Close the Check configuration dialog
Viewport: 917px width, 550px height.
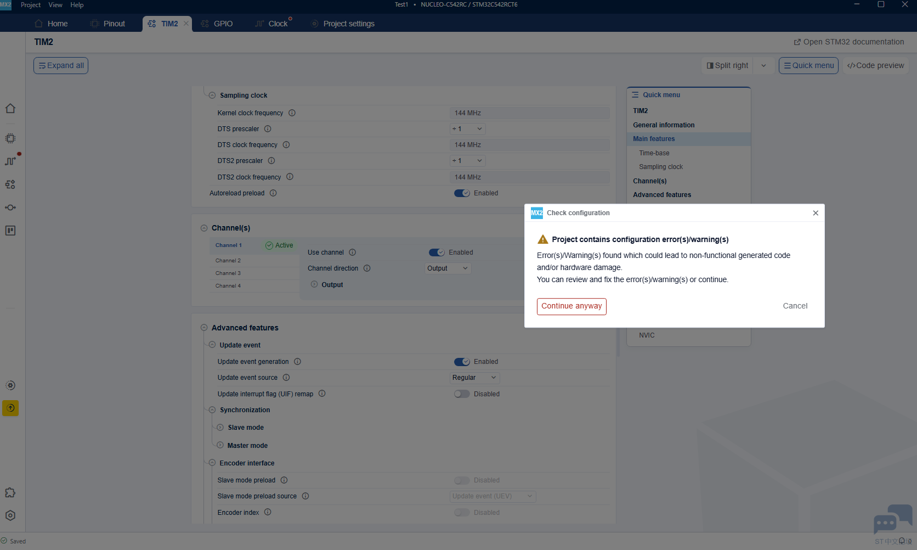[x=816, y=213]
